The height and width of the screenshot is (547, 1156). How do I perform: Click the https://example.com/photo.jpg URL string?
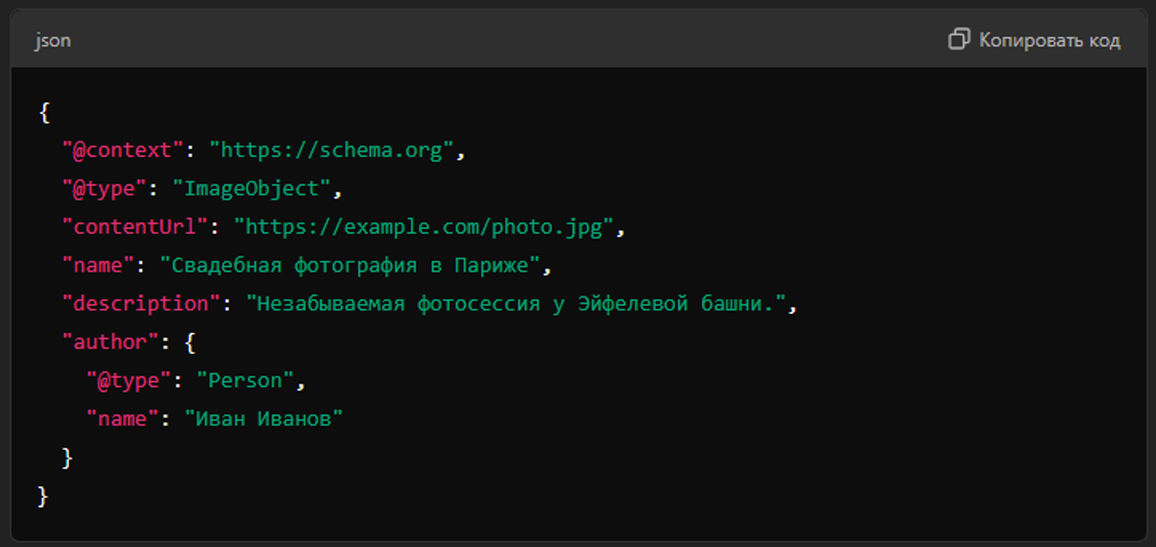423,227
